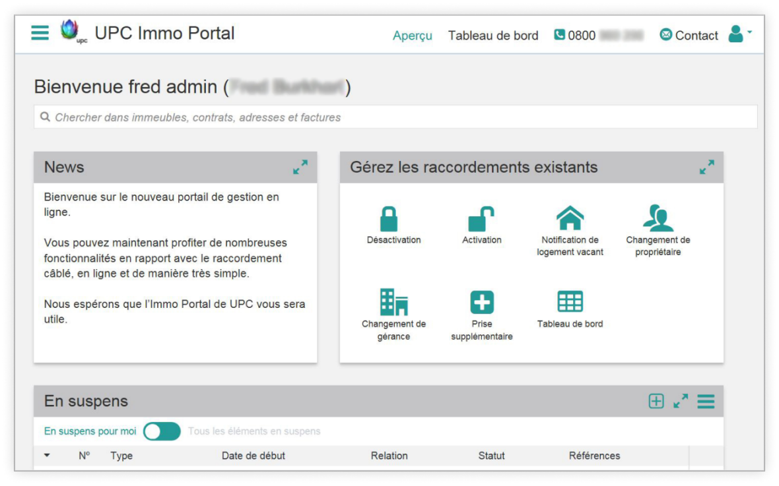Click the 0800 phone number
Viewport: 779px width, 486px height.
tap(605, 36)
